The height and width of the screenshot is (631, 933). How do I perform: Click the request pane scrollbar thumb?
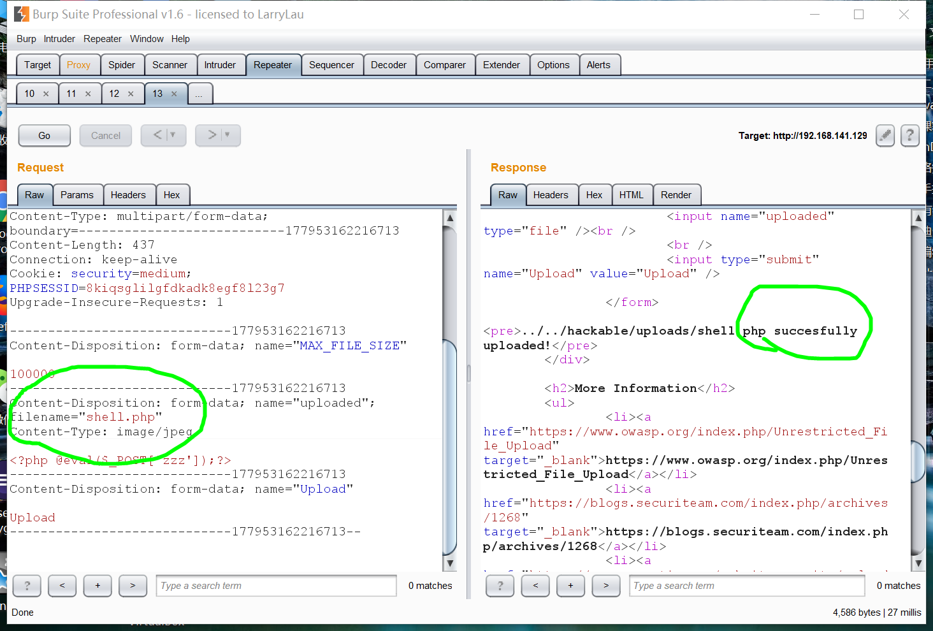pyautogui.click(x=450, y=447)
